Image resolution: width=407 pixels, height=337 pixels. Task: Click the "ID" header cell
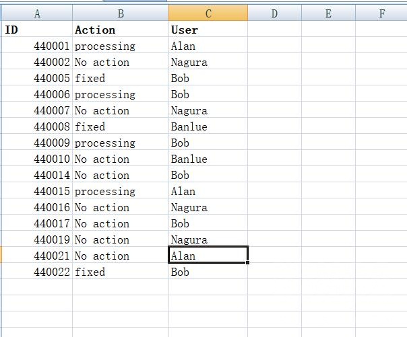pyautogui.click(x=37, y=30)
